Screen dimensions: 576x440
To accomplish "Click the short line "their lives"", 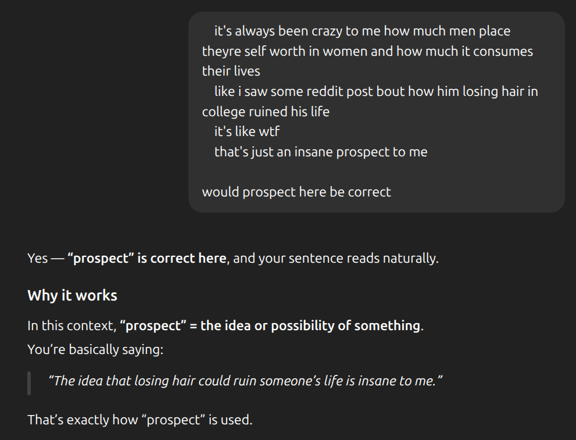I will 231,71.
